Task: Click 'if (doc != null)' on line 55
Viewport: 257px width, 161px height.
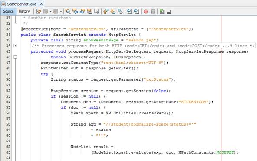Action: click(80, 107)
